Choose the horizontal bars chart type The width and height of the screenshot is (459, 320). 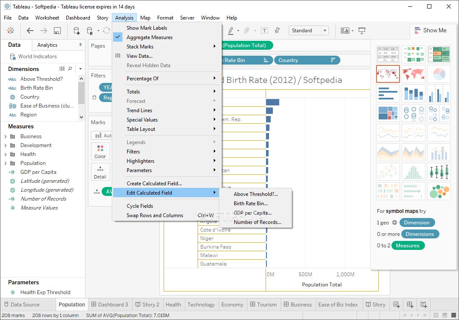coord(388,93)
